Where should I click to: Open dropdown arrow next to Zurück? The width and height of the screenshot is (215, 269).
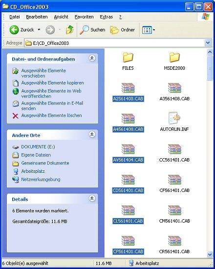[x=39, y=30]
